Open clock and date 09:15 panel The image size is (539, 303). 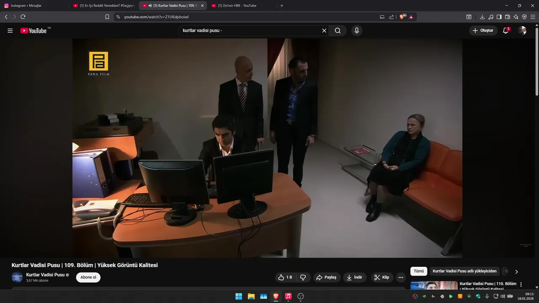coord(526,296)
